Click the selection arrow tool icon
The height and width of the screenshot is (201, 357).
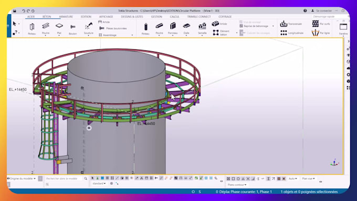pos(15,24)
